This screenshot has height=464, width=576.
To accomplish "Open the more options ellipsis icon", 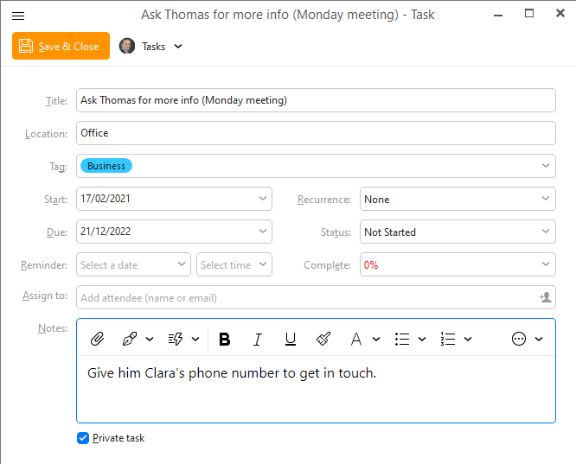I will (519, 340).
